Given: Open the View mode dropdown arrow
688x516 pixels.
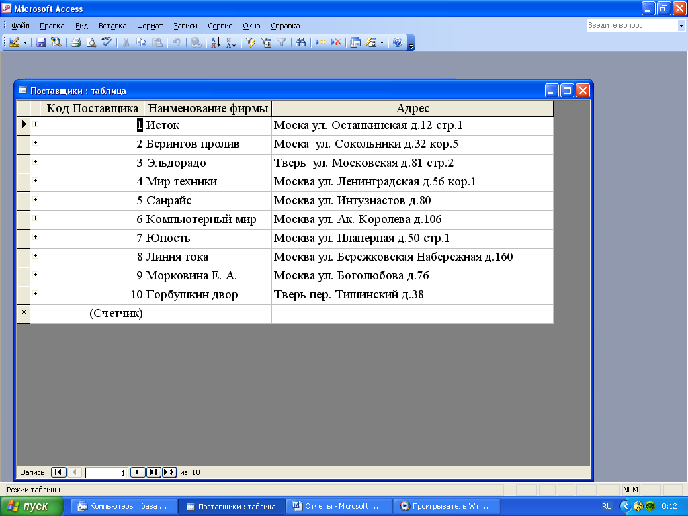Looking at the screenshot, I should click(25, 42).
